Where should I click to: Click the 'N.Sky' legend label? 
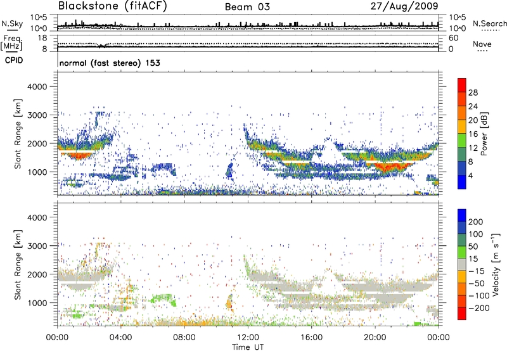click(12, 23)
